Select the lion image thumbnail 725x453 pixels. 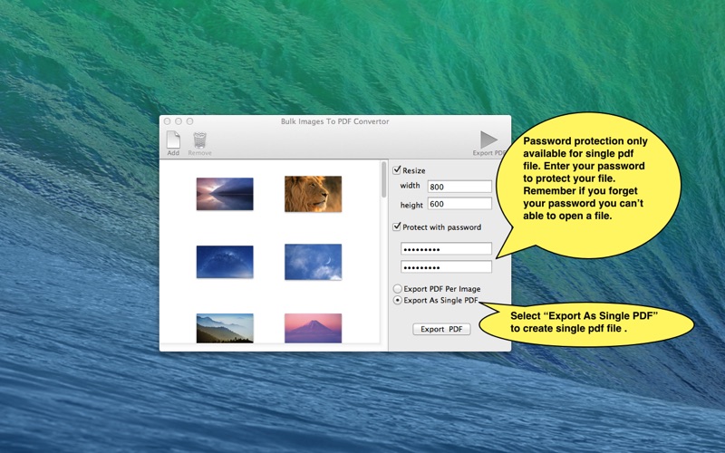pyautogui.click(x=313, y=194)
